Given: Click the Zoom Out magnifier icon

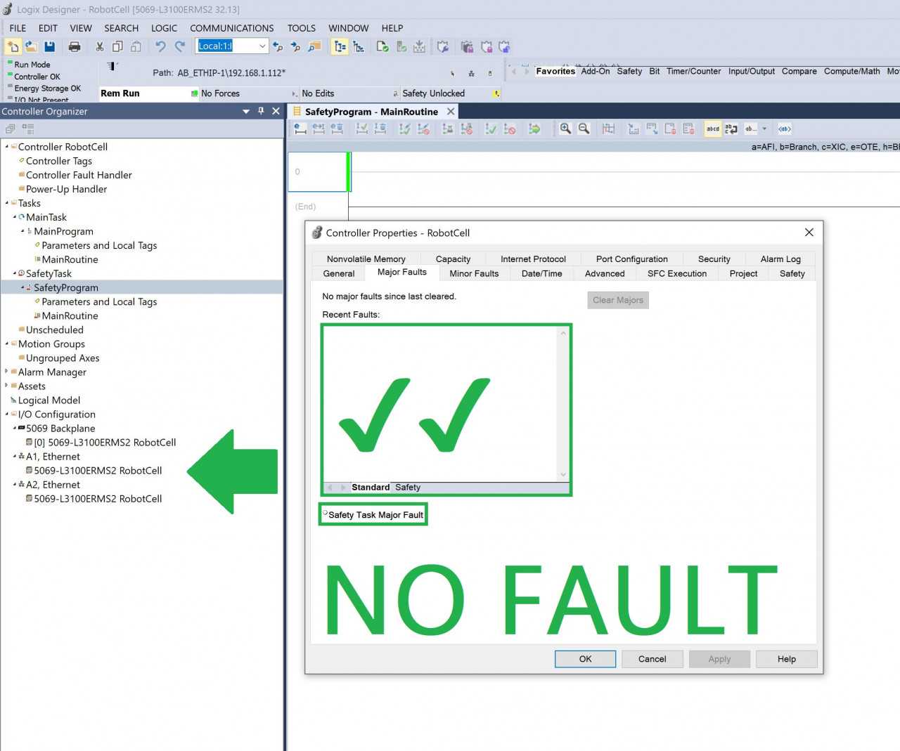Looking at the screenshot, I should (x=584, y=129).
